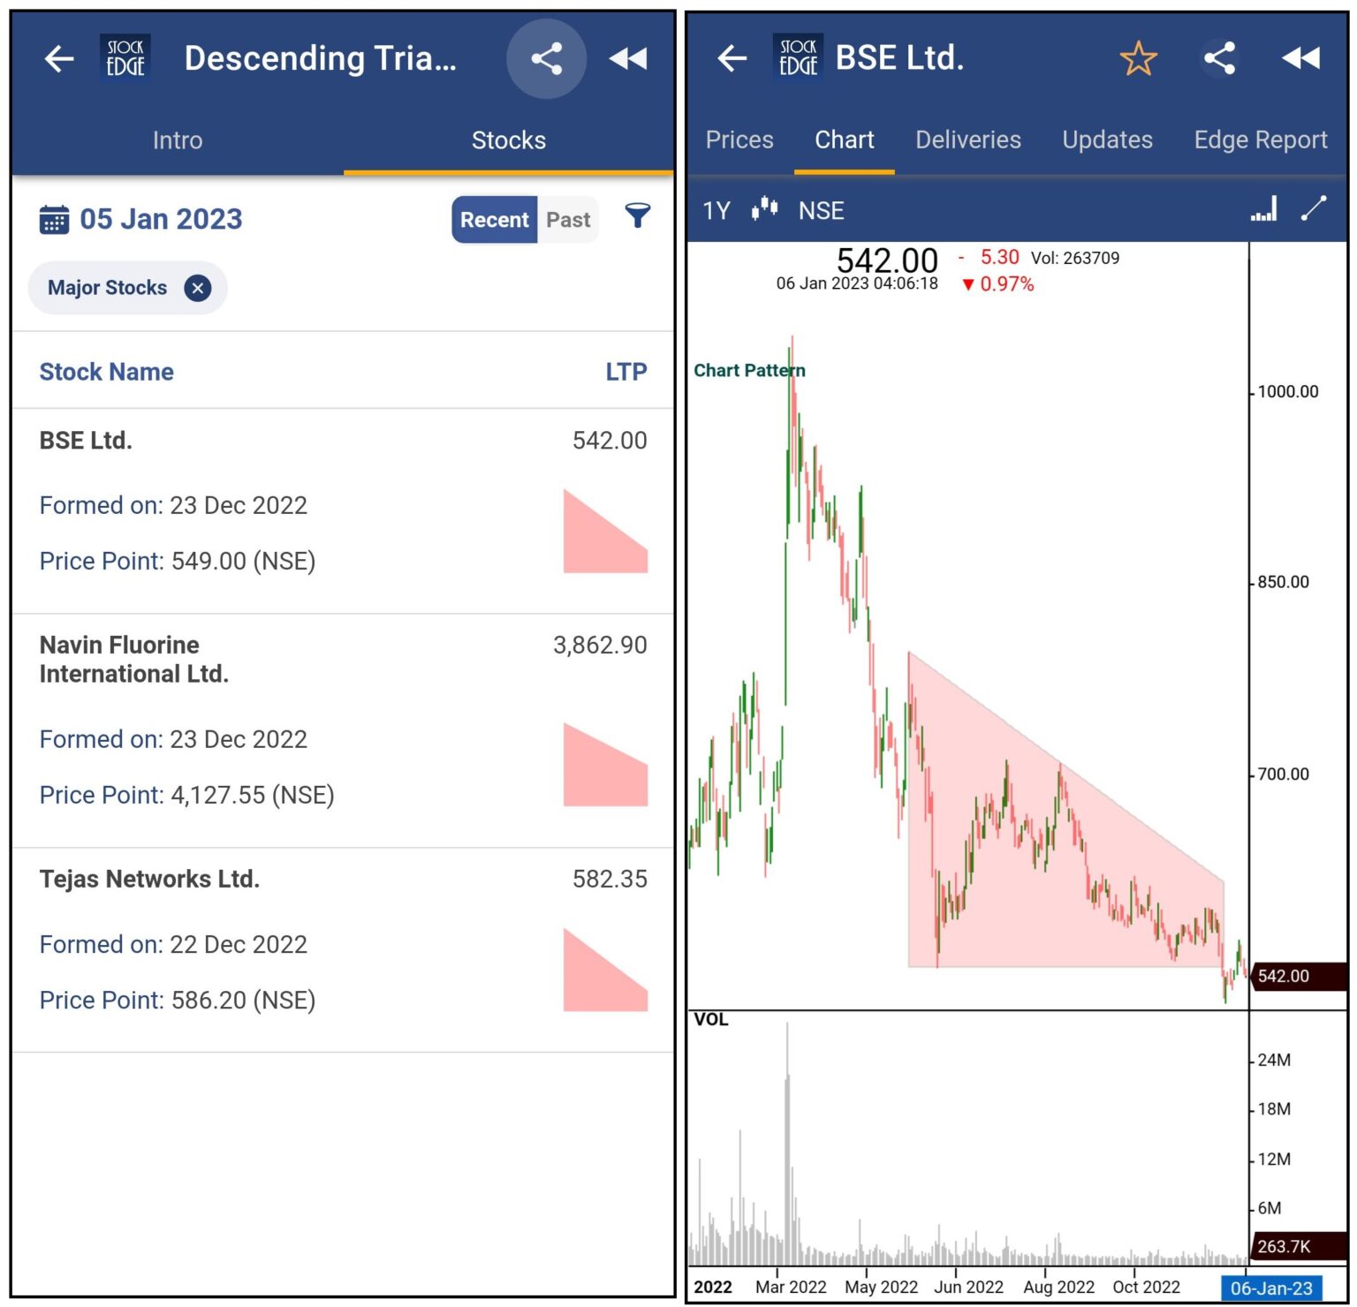1357x1307 pixels.
Task: Click the calendar icon beside 05 Jan 2023
Action: pos(55,218)
